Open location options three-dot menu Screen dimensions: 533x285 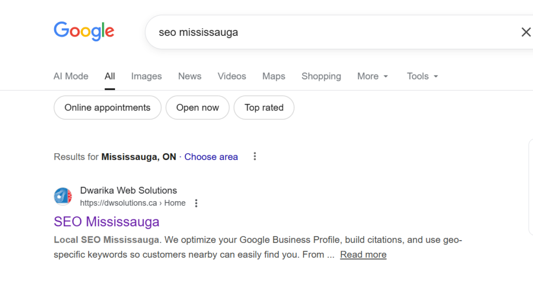tap(255, 156)
